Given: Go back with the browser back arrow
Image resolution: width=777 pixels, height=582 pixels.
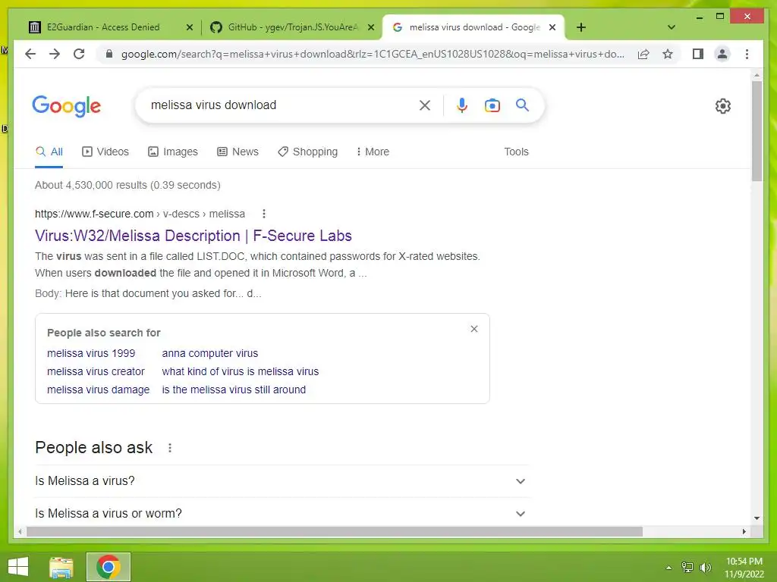Looking at the screenshot, I should [30, 54].
